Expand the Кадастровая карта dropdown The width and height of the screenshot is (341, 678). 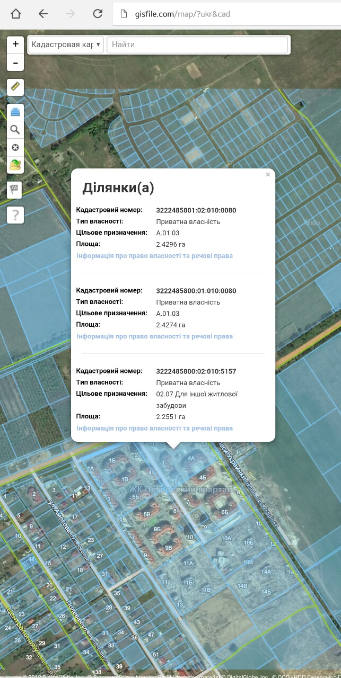[66, 44]
